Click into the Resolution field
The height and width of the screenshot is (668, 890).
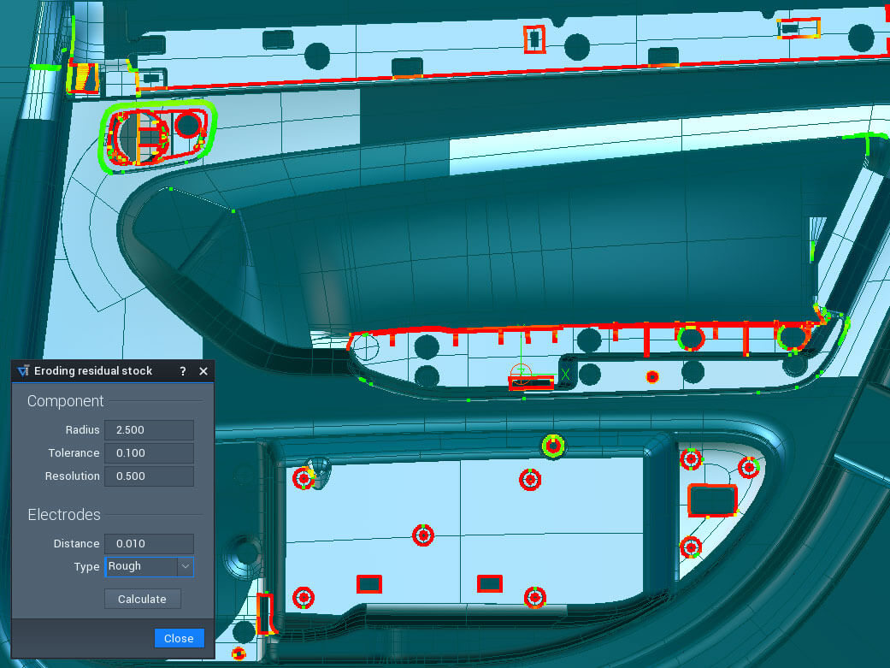click(149, 476)
